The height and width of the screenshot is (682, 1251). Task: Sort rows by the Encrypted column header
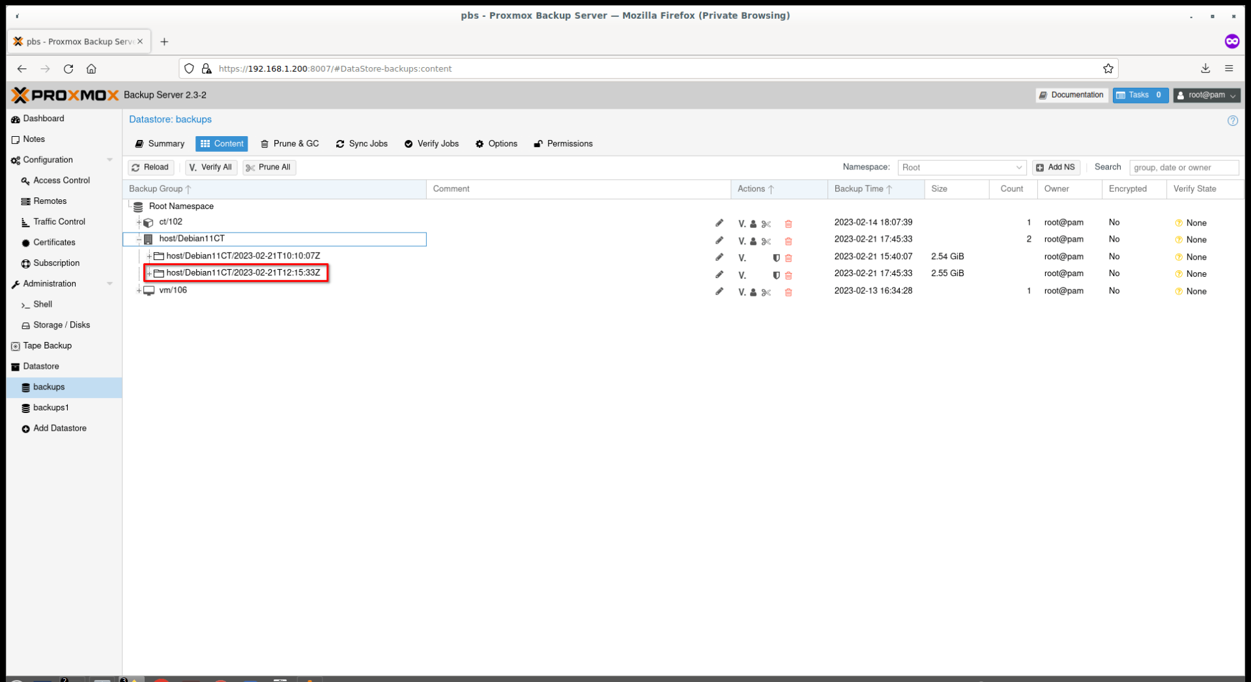(1129, 189)
